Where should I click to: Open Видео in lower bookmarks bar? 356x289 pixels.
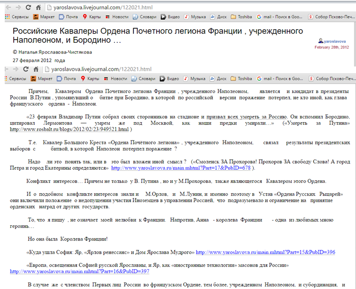pyautogui.click(x=169, y=79)
